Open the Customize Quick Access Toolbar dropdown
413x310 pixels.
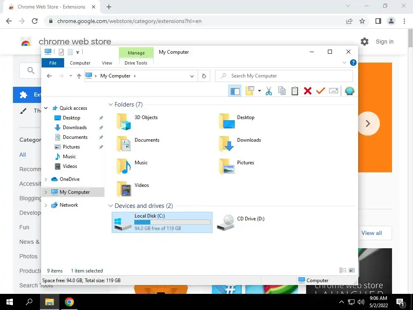pyautogui.click(x=78, y=52)
